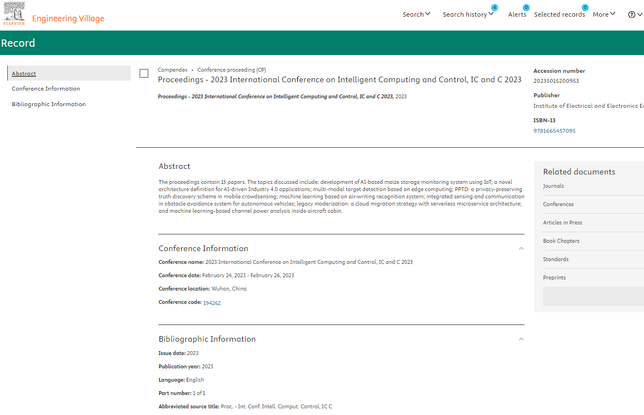Click the Alerts count badge
644x415 pixels.
526,7
